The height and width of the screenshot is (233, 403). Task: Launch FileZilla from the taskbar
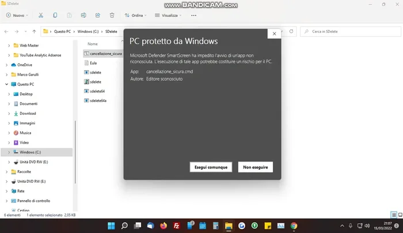(177, 226)
